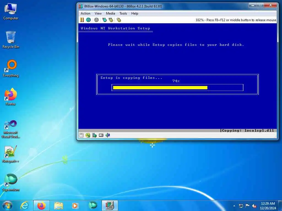Send Ctrl+Alt+Esc via yellow toolbar icon
The height and width of the screenshot is (211, 282).
[x=111, y=20]
